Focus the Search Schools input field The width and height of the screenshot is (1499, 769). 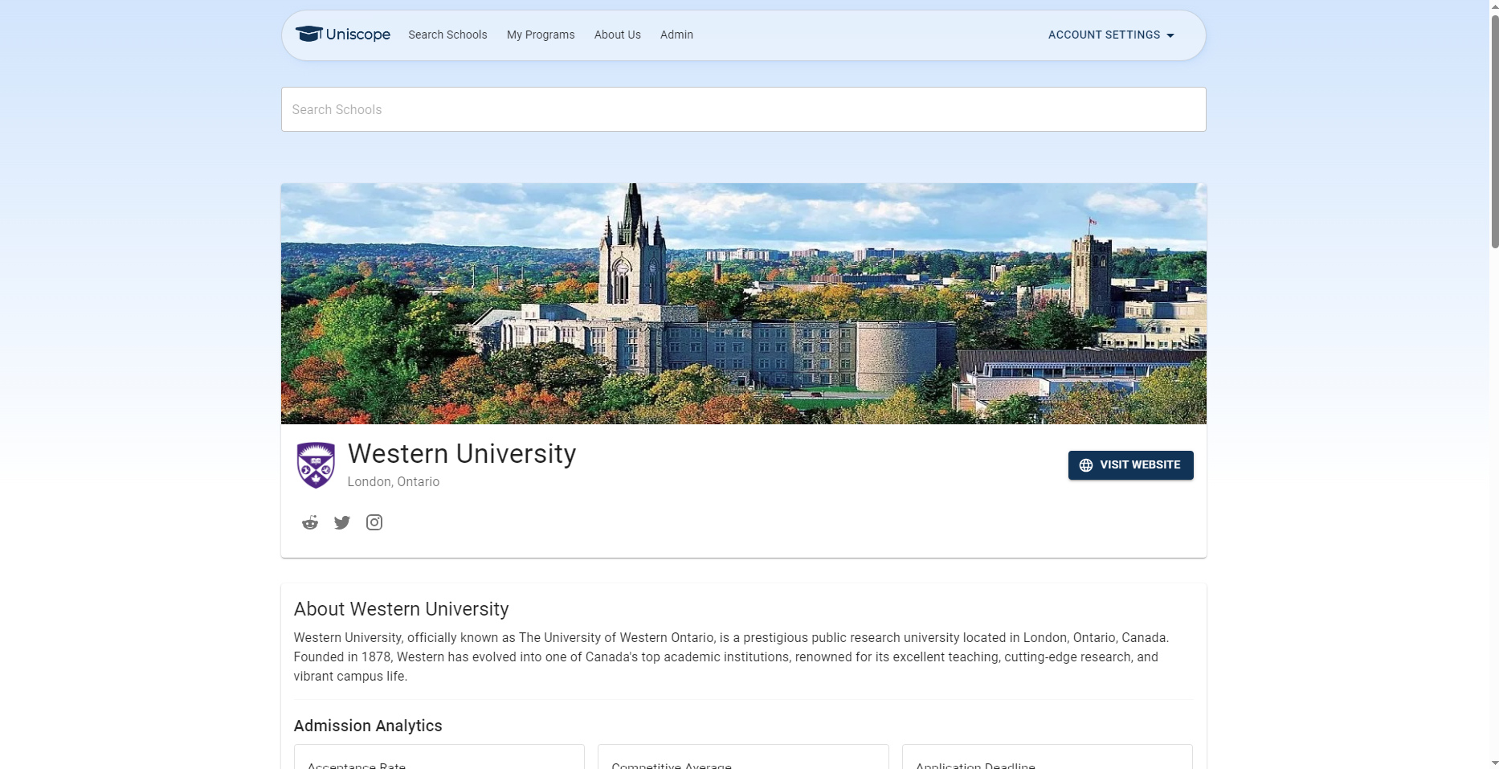[x=743, y=109]
